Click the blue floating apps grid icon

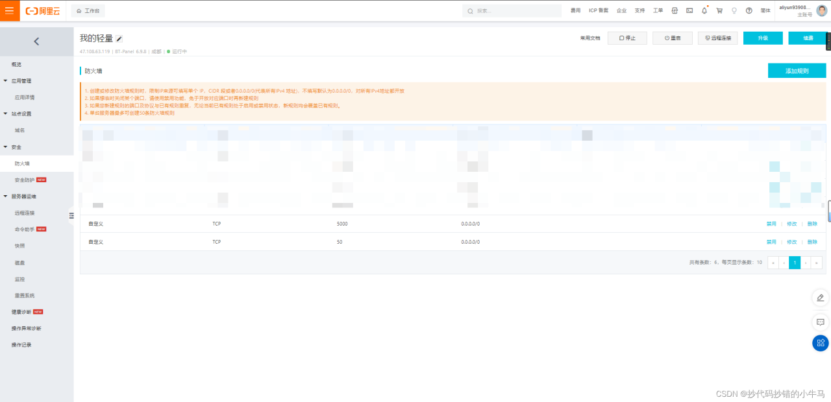820,343
